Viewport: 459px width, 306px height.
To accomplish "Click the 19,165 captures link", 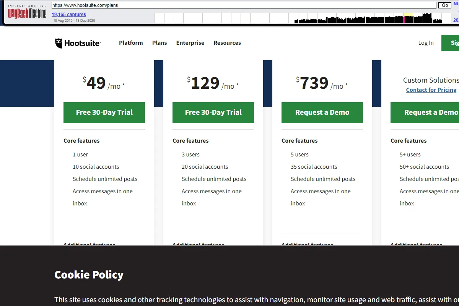I will click(68, 14).
